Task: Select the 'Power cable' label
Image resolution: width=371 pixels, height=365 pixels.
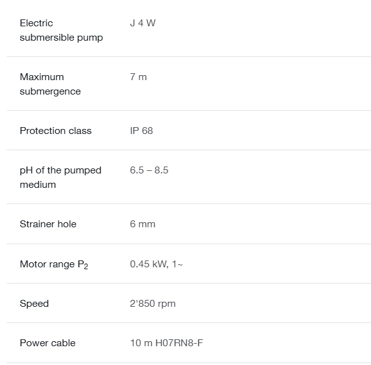Action: tap(48, 343)
